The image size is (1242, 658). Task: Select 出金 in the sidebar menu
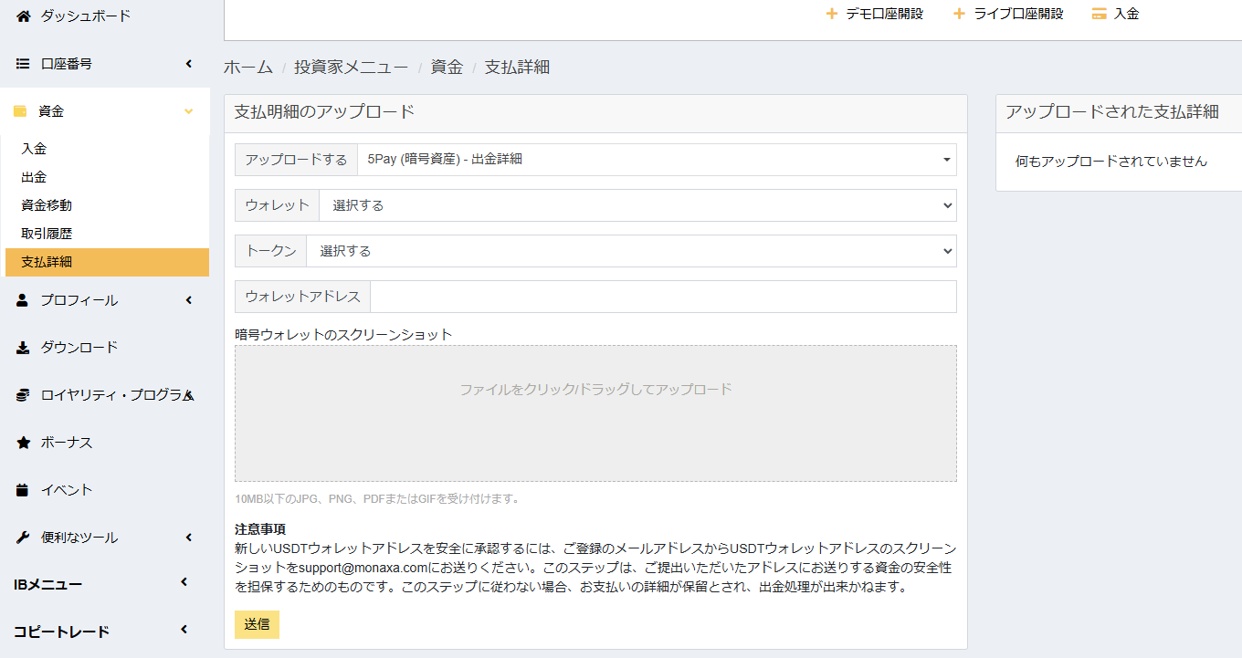pos(34,177)
